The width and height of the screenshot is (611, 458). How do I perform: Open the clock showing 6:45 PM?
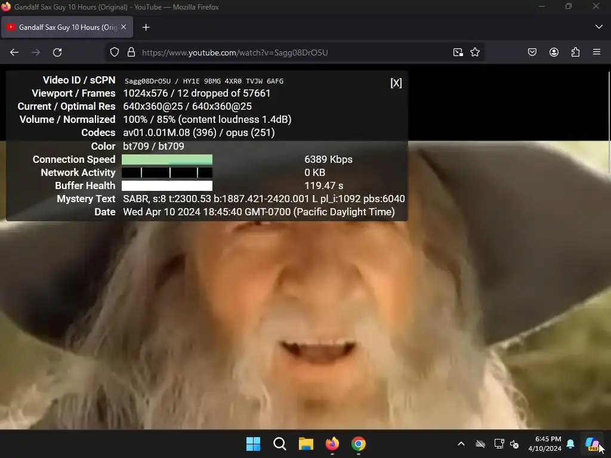point(544,444)
